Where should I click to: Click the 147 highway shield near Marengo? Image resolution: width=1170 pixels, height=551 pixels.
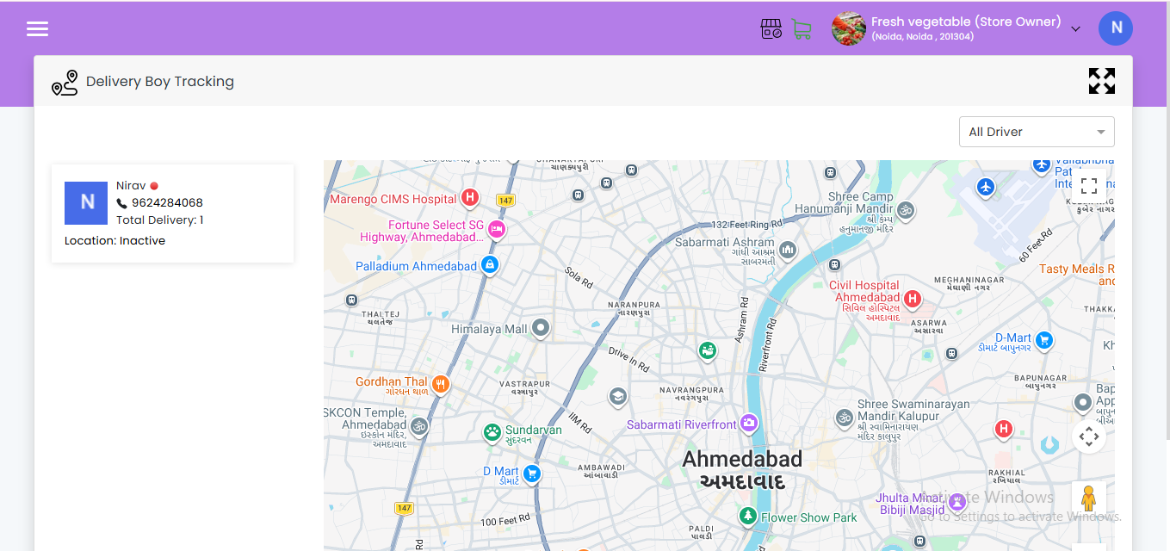pyautogui.click(x=505, y=201)
